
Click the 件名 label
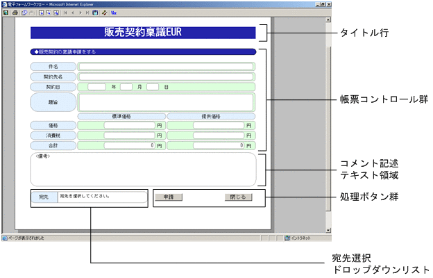(x=53, y=67)
